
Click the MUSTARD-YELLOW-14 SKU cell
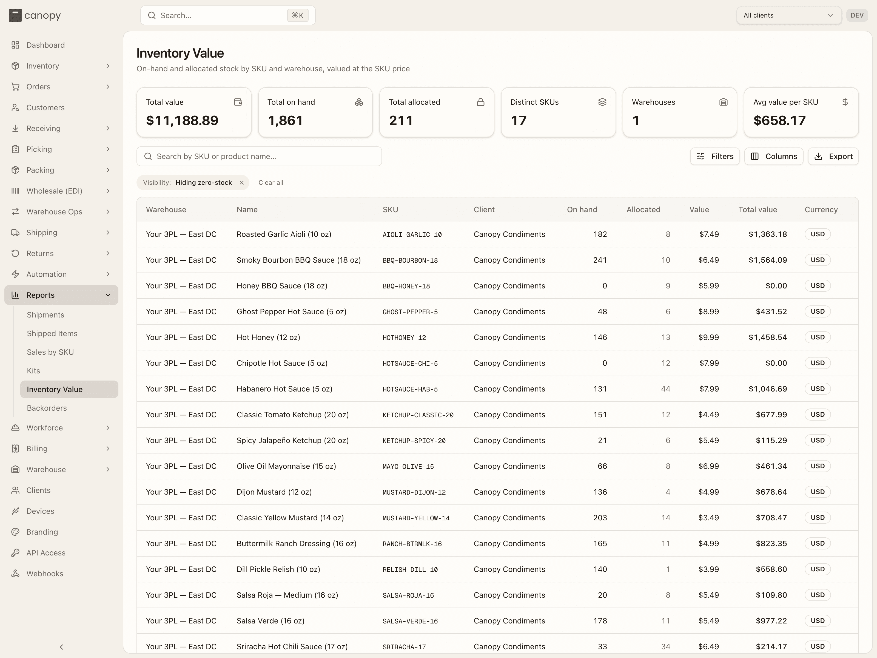(x=416, y=518)
